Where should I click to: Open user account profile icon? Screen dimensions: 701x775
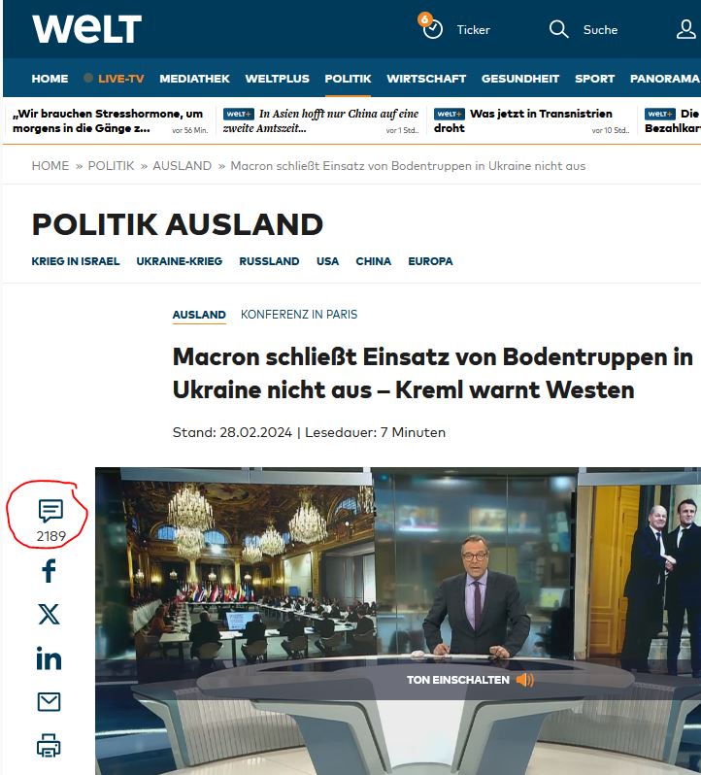click(x=686, y=29)
